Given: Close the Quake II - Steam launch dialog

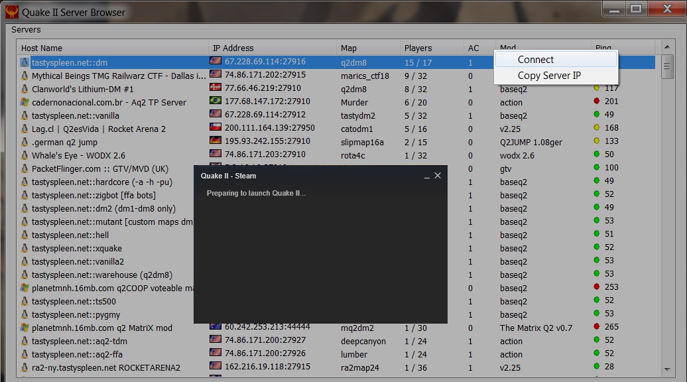Looking at the screenshot, I should coord(437,176).
